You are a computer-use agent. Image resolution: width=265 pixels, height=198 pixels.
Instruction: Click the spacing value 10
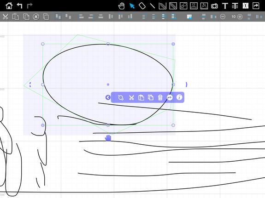[x=233, y=17]
